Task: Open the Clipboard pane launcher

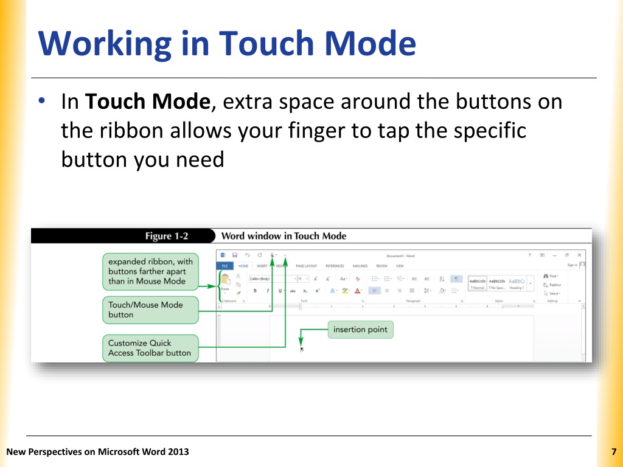Action: pos(243,301)
